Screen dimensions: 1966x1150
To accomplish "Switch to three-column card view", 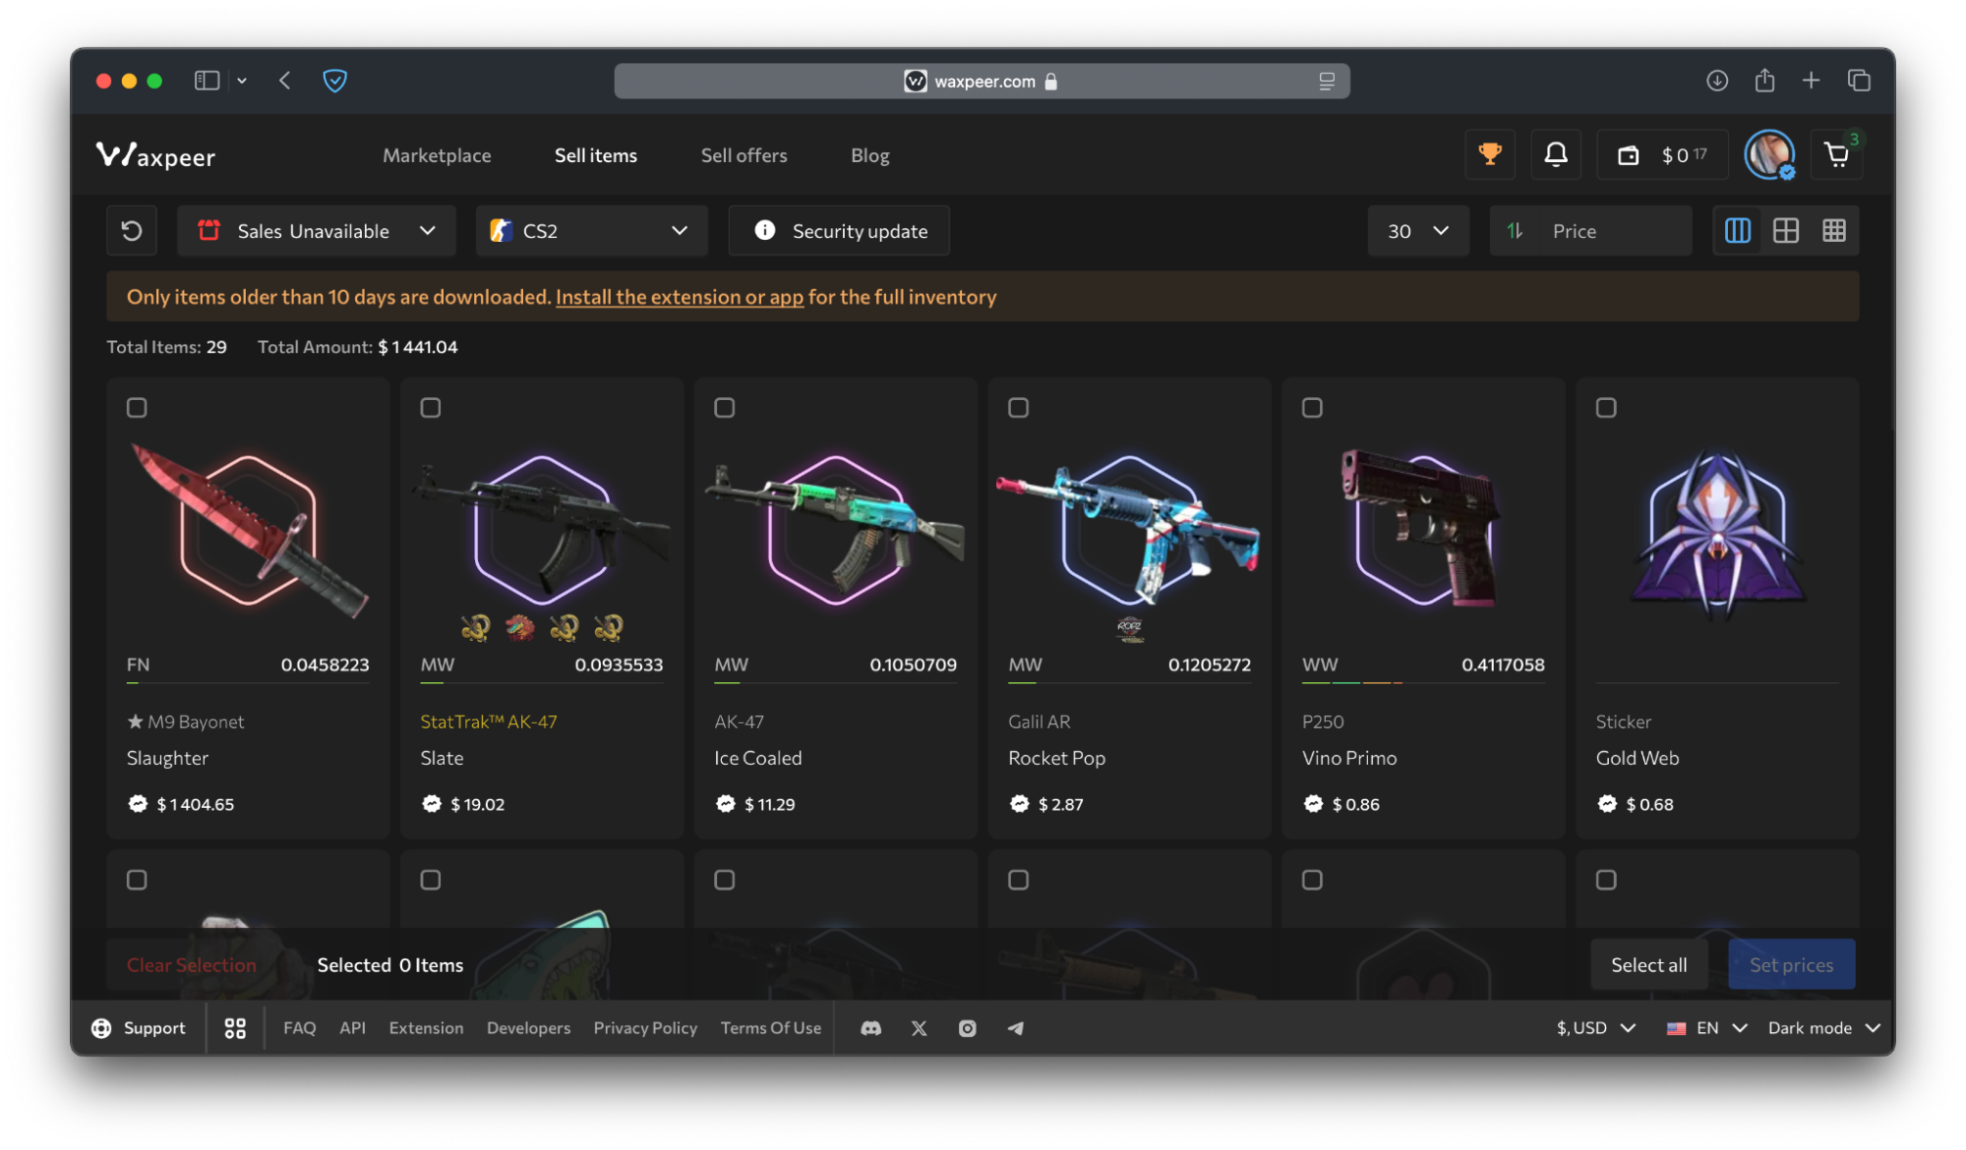I will [x=1738, y=231].
